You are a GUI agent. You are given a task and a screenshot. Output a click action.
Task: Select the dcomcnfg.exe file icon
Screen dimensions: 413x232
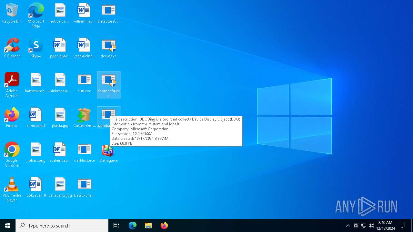coord(109,85)
